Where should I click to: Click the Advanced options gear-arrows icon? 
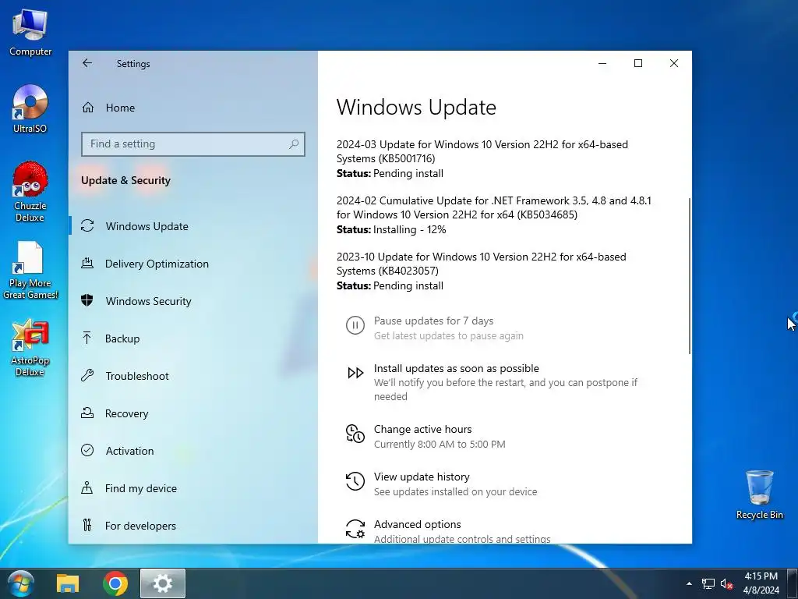pos(355,529)
